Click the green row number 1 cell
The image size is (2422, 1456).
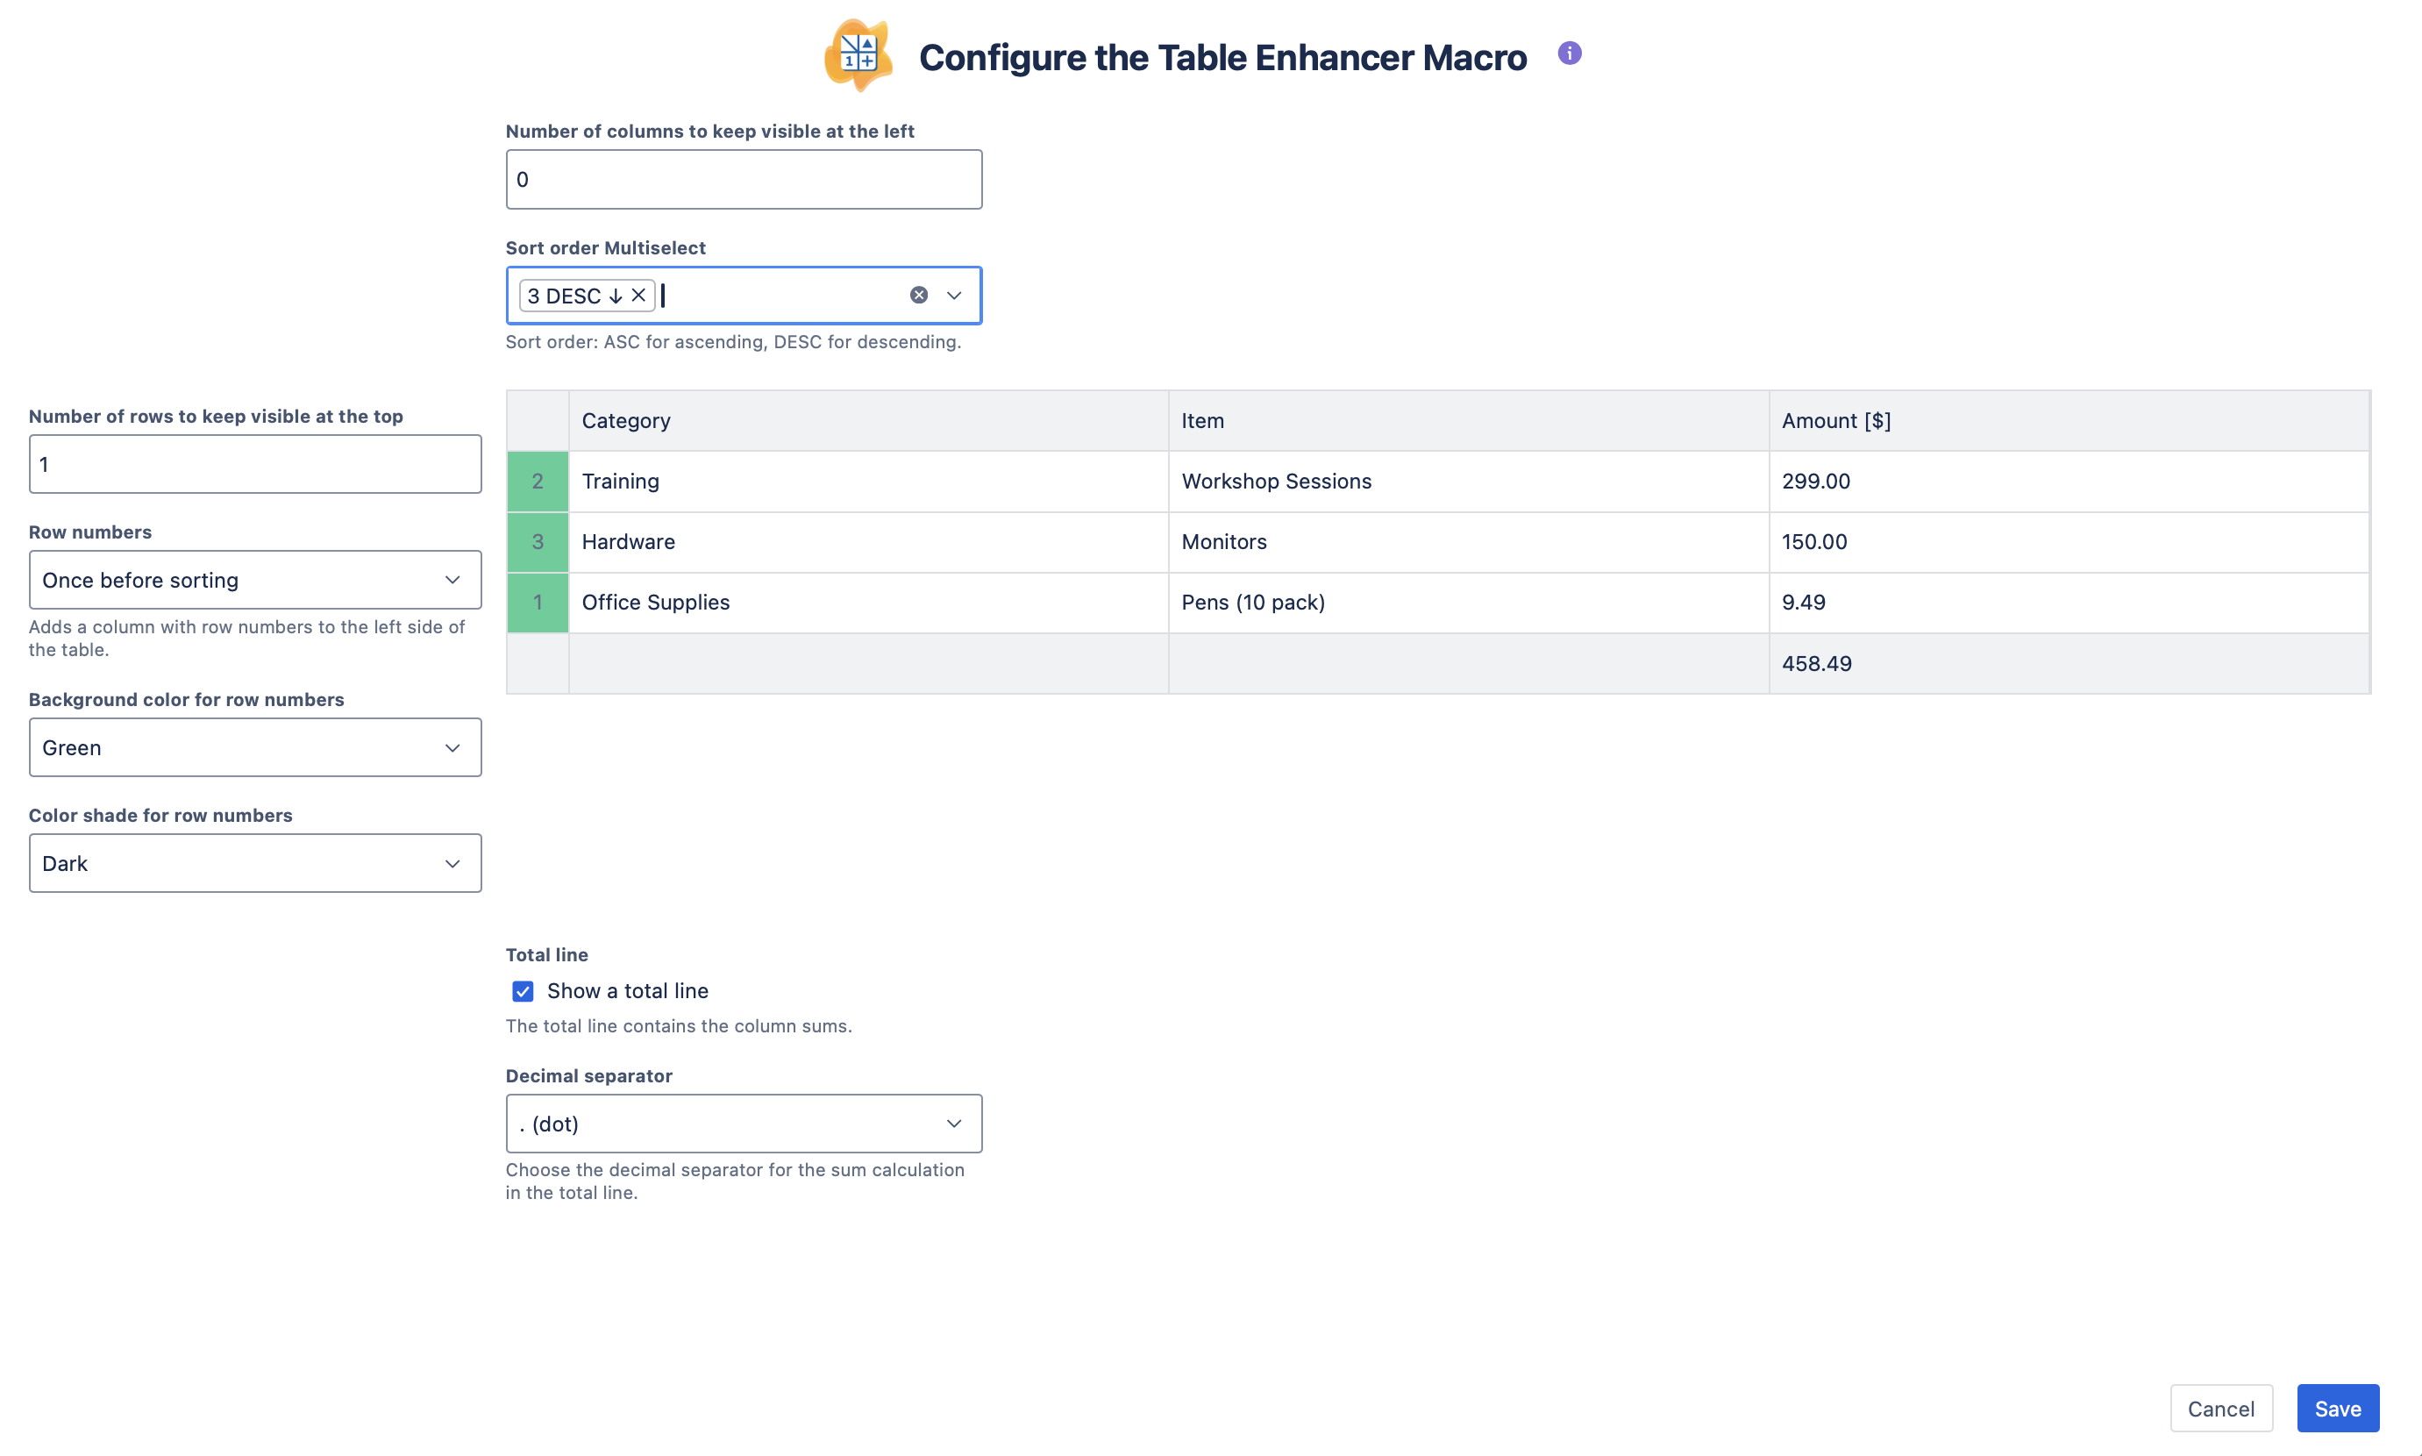click(x=538, y=603)
